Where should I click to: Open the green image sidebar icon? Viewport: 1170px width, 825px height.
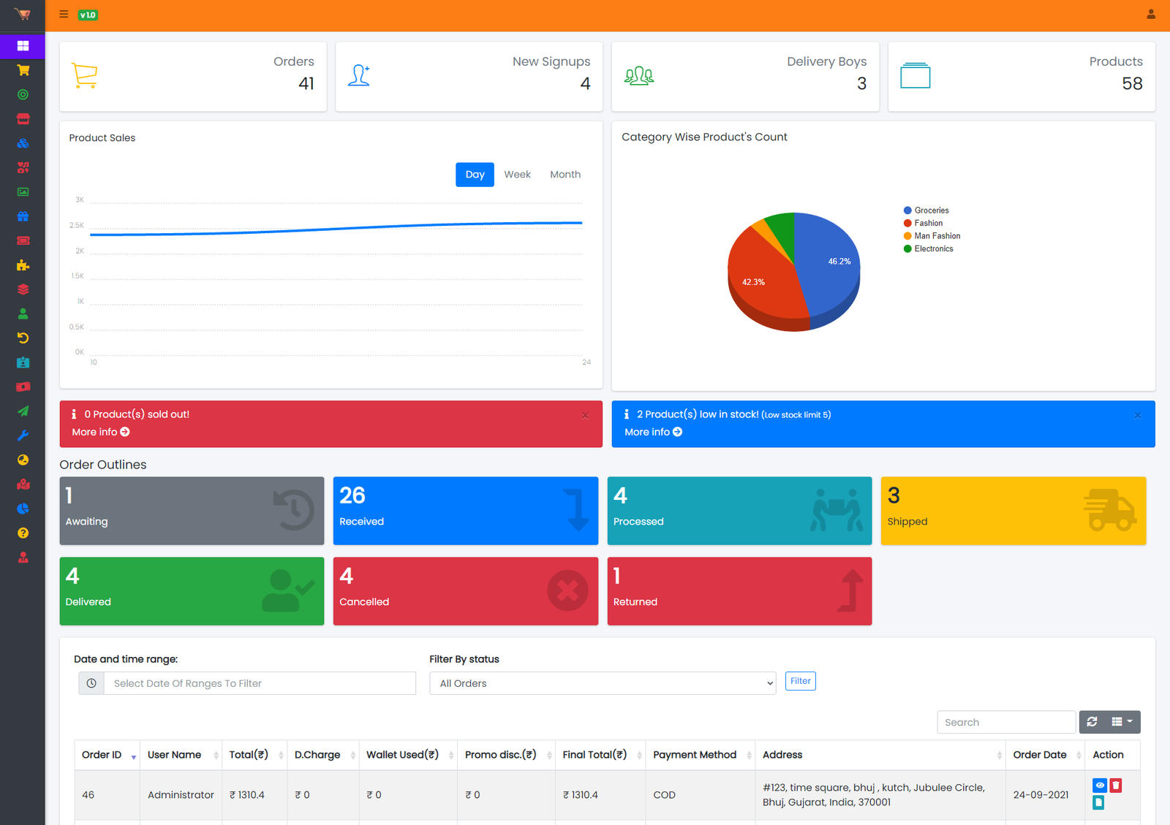pos(23,192)
